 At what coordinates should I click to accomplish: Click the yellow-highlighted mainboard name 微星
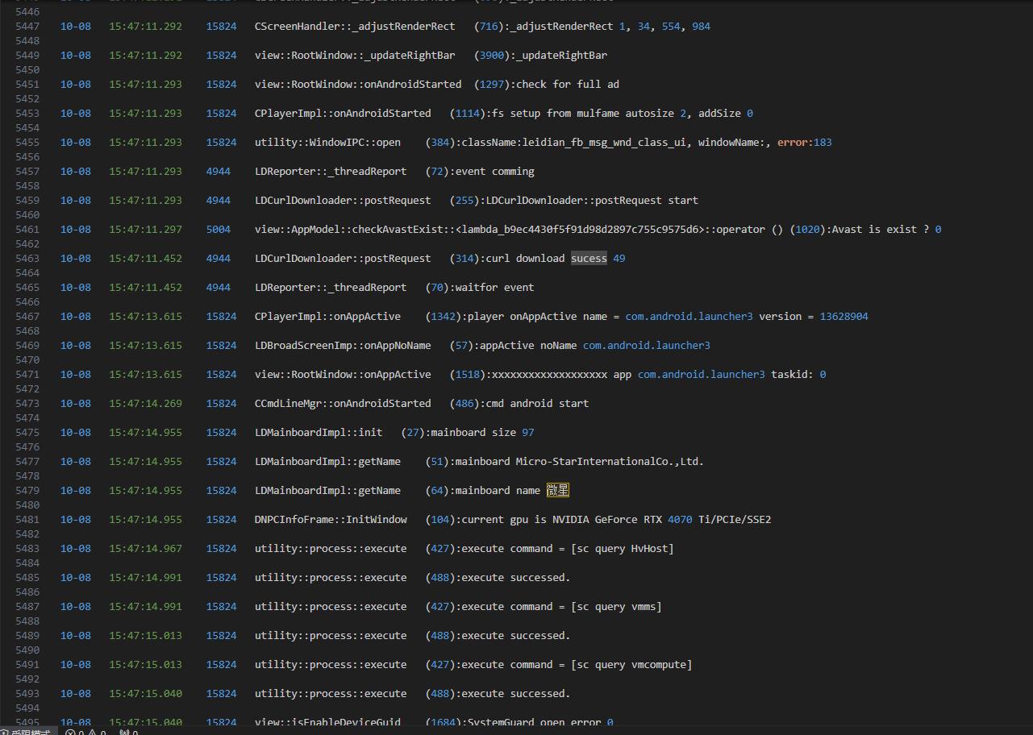click(x=558, y=491)
